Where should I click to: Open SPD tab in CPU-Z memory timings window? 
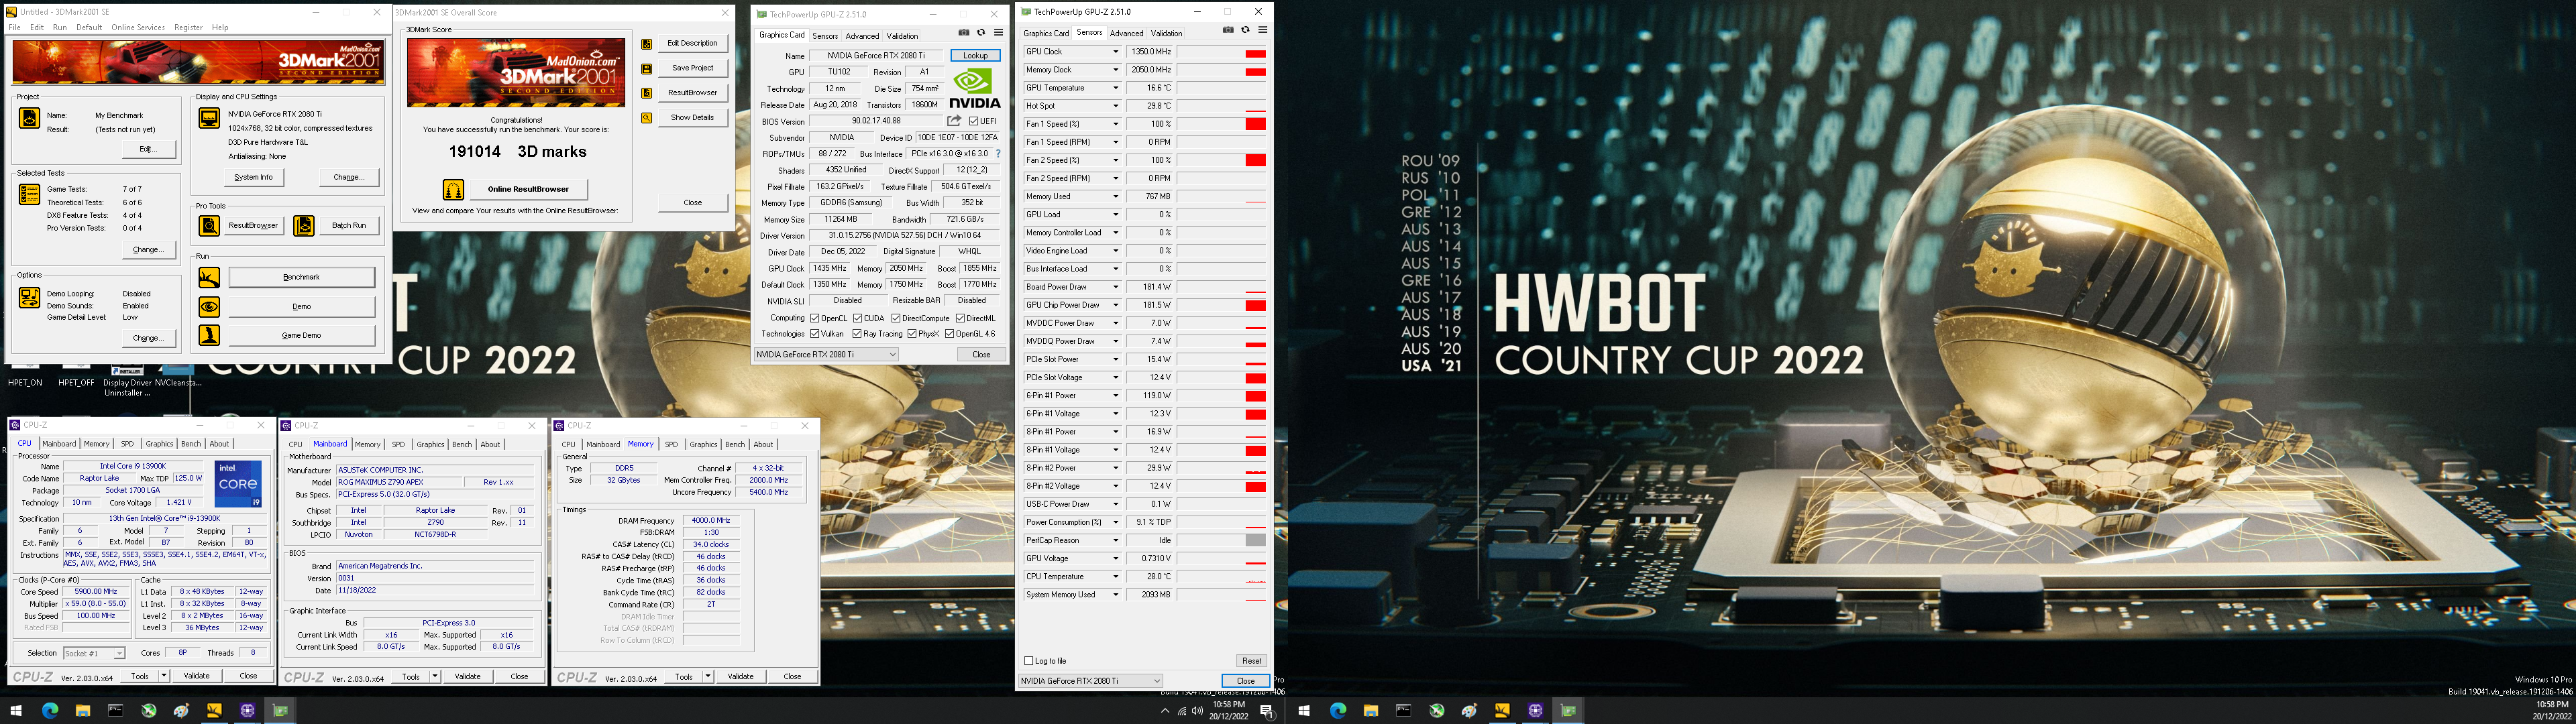(671, 444)
